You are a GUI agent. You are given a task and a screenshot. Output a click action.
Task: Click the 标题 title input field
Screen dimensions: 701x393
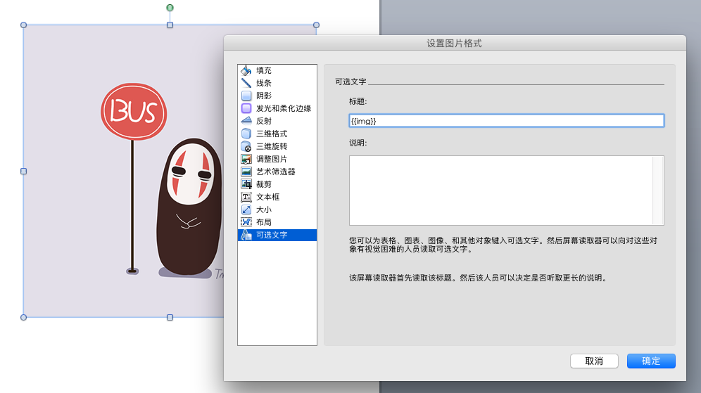(506, 121)
